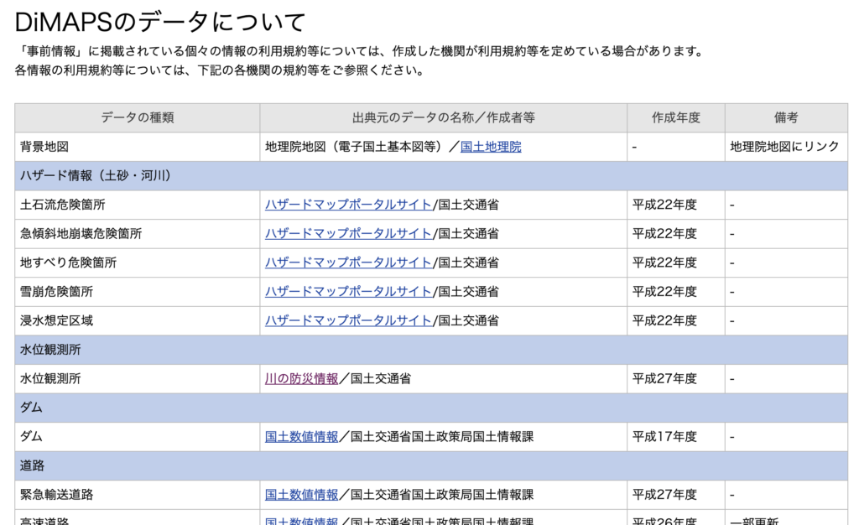Open ハザードマップポータルサイト link for 土石流危険箇所
The height and width of the screenshot is (525, 859).
pos(348,205)
